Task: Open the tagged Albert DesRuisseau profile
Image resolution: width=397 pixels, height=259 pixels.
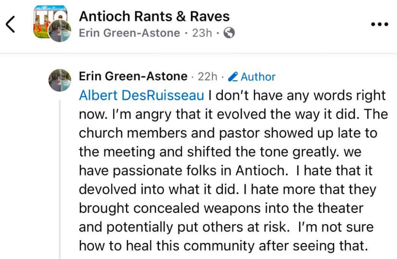Action: click(x=142, y=95)
